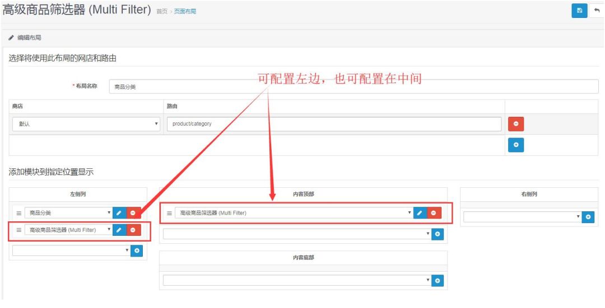
Task: Open content top Multi Filter module dropdown
Action: (x=294, y=213)
